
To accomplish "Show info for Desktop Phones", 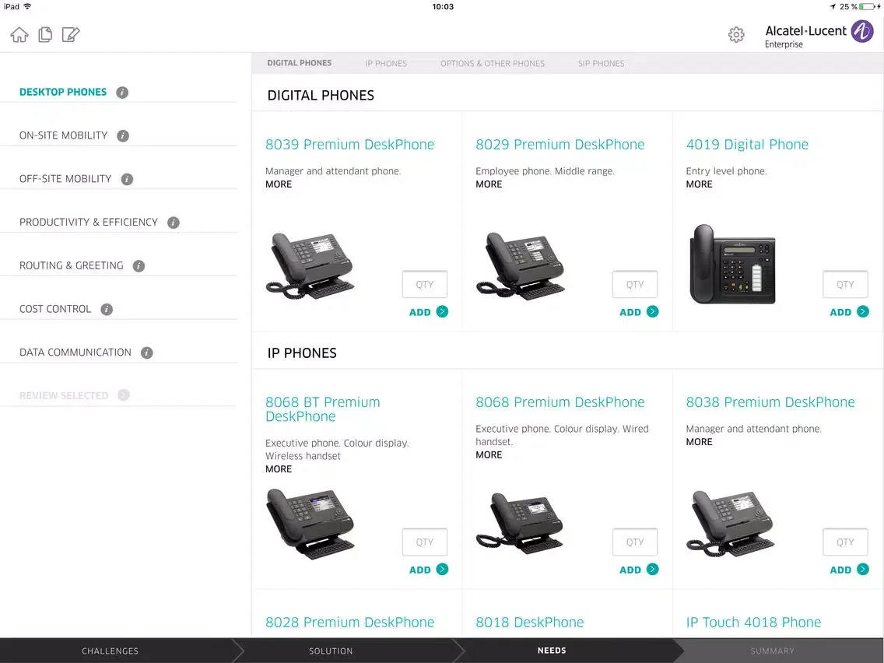I will point(122,93).
